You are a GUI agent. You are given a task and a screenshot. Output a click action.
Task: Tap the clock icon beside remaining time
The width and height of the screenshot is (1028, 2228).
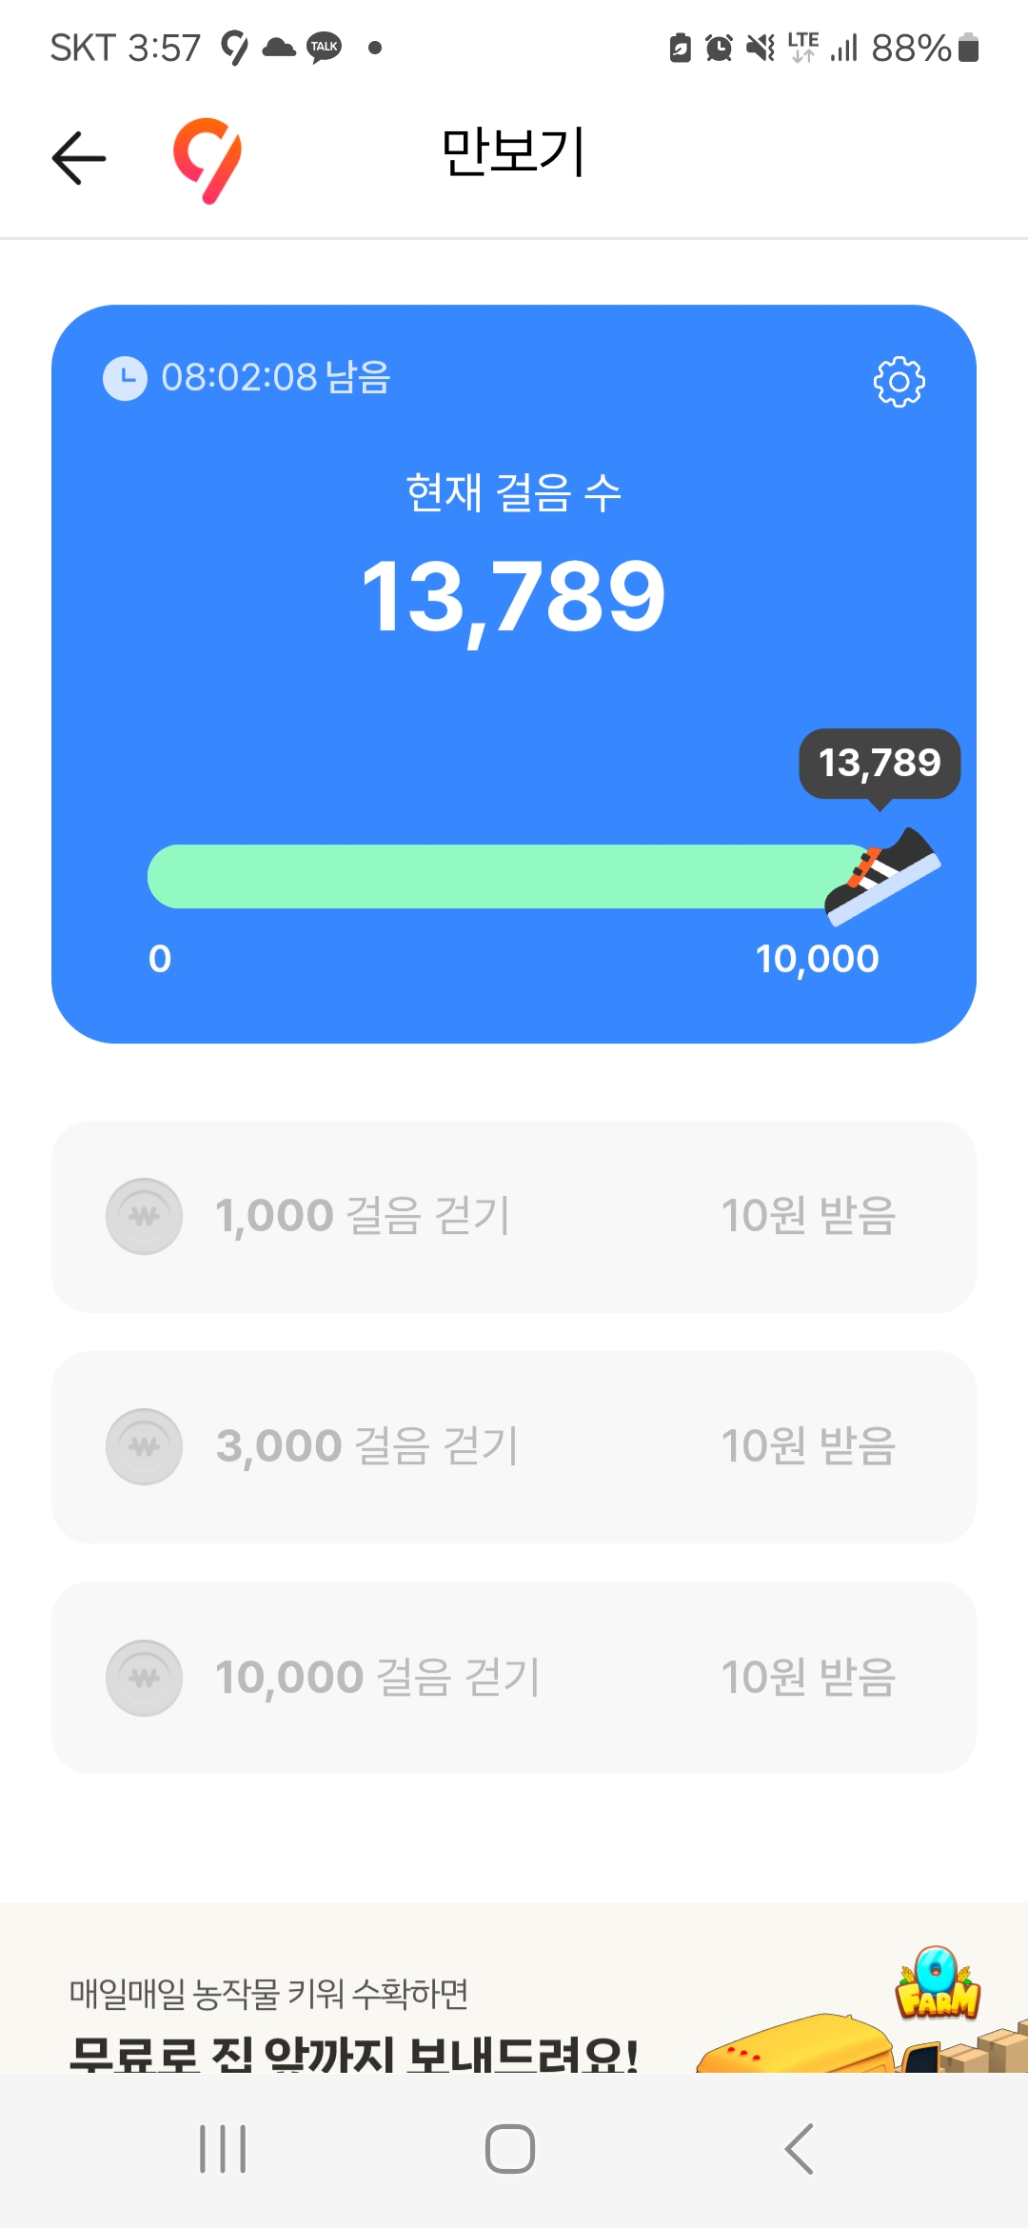click(125, 378)
